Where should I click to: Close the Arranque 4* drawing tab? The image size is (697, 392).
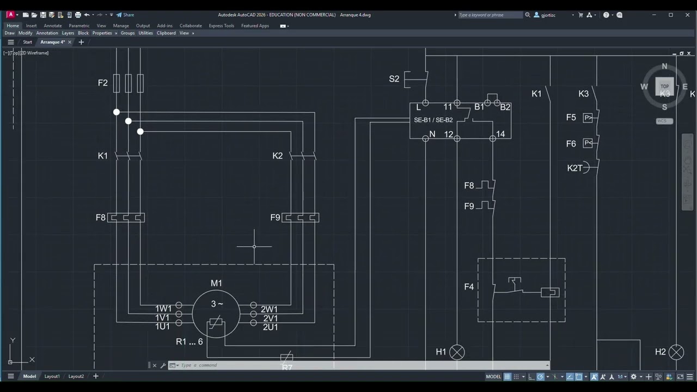click(x=70, y=42)
